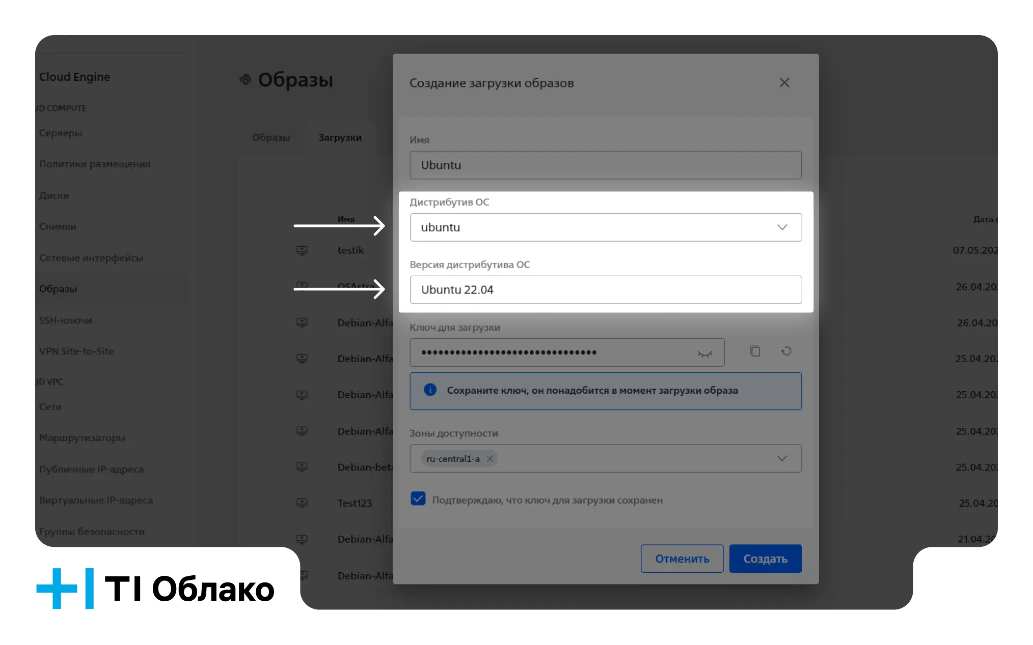1033x645 pixels.
Task: Open Сетевые интерфейсы in the sidebar
Action: point(91,258)
